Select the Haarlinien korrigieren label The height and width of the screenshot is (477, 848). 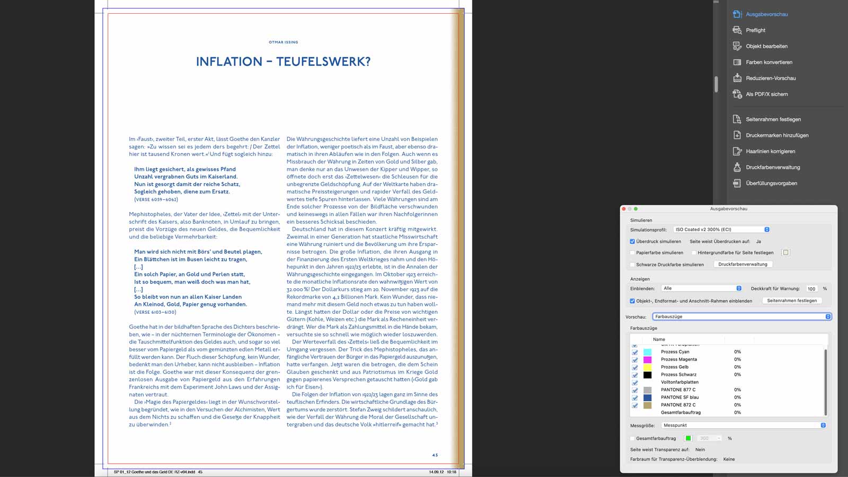pyautogui.click(x=771, y=151)
